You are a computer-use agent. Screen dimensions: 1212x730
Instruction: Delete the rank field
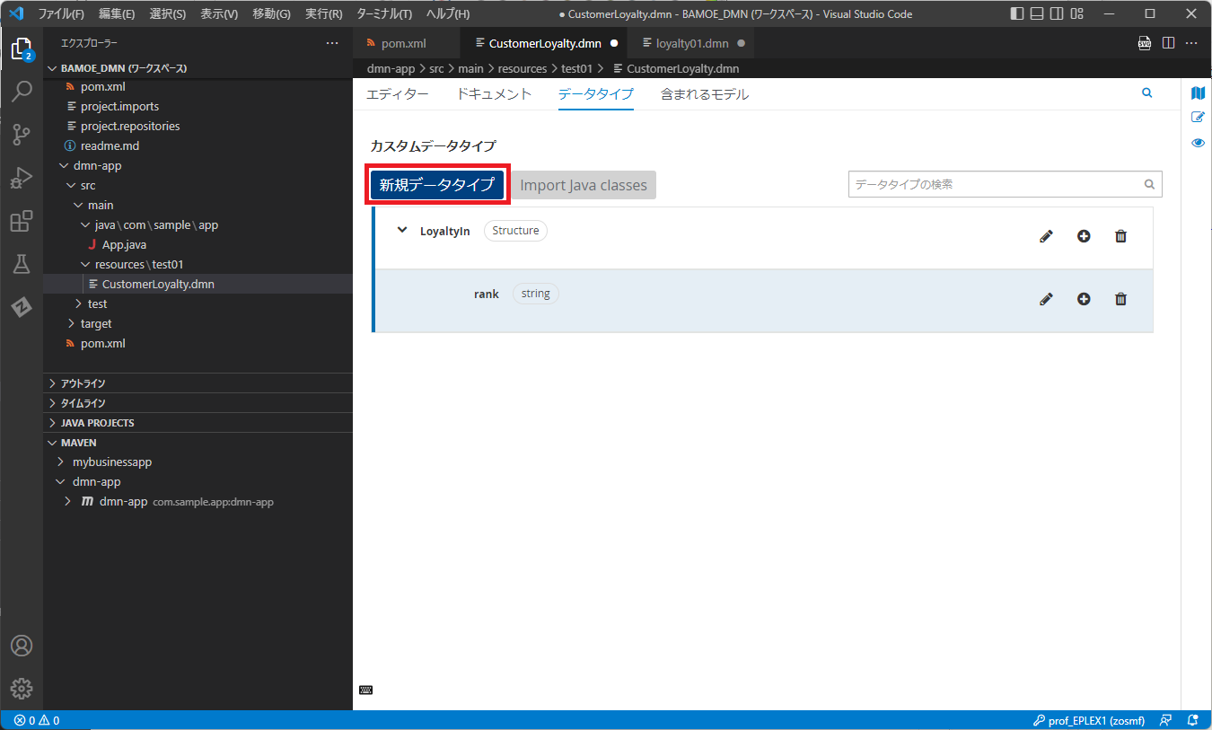click(x=1120, y=299)
